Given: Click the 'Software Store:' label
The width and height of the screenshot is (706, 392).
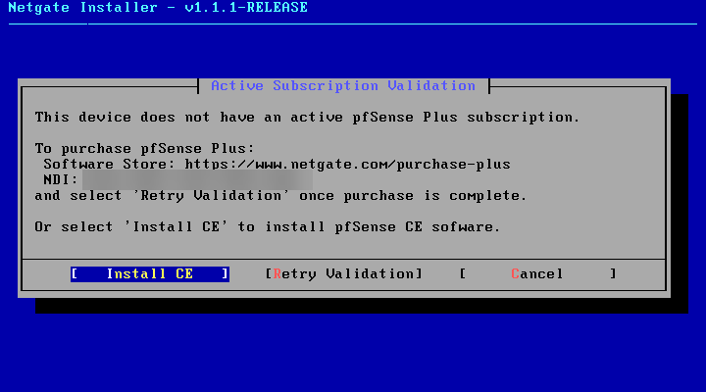Looking at the screenshot, I should pos(110,165).
